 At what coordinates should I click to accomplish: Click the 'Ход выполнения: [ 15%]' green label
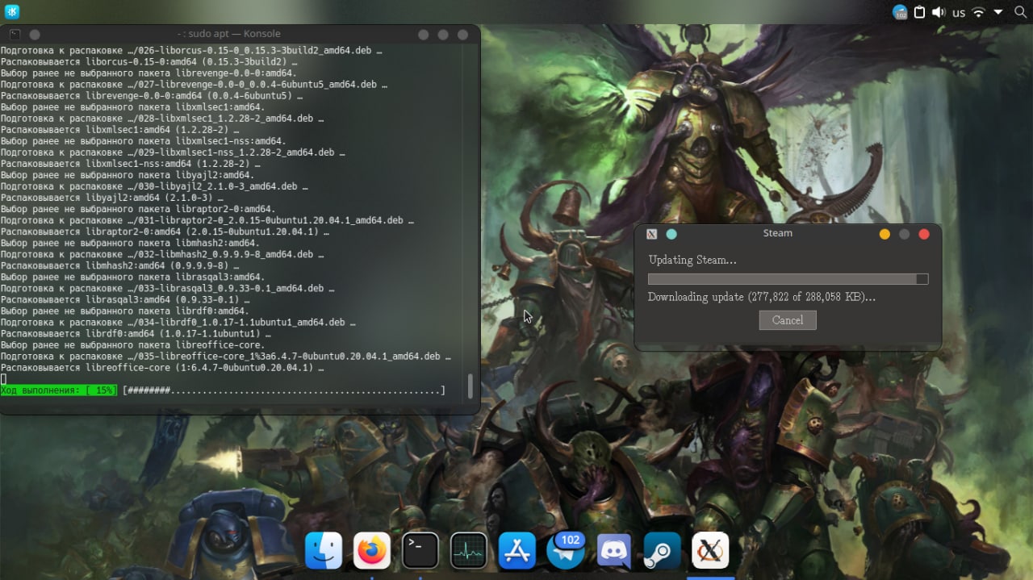click(59, 390)
